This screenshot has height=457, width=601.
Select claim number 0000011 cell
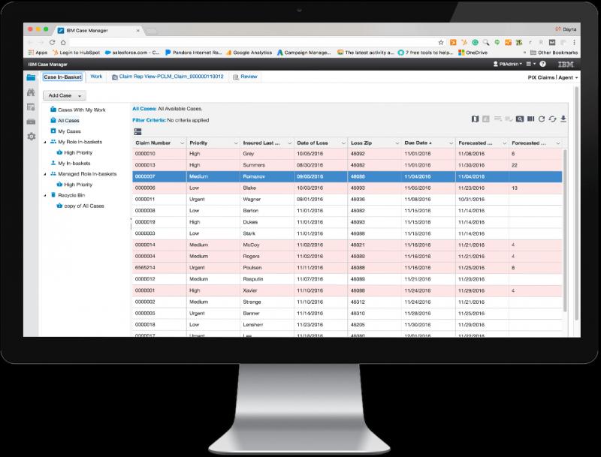tap(159, 200)
